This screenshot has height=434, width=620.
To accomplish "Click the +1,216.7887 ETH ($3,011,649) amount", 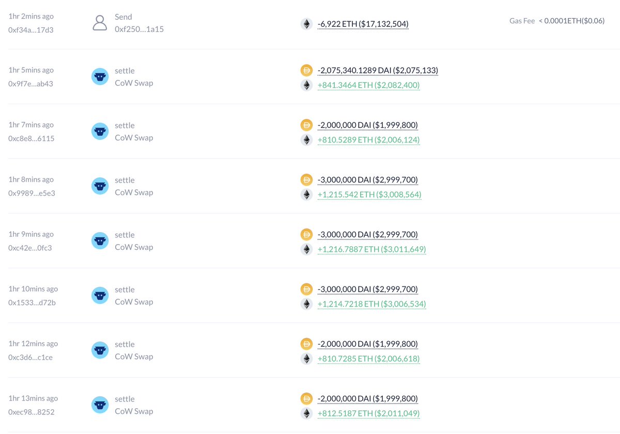I will (x=372, y=249).
